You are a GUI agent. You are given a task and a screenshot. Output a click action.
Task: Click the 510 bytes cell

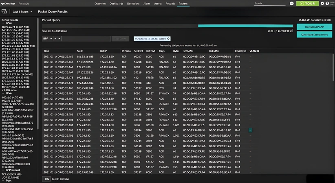pos(175,104)
